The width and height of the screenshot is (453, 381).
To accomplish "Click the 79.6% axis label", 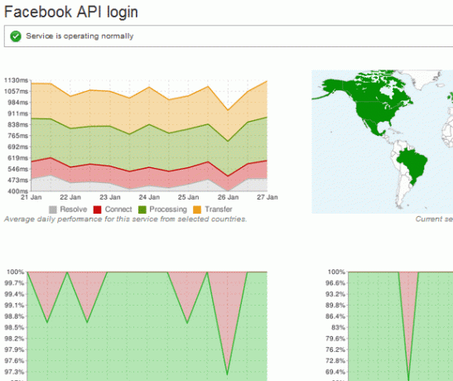I will [335, 339].
